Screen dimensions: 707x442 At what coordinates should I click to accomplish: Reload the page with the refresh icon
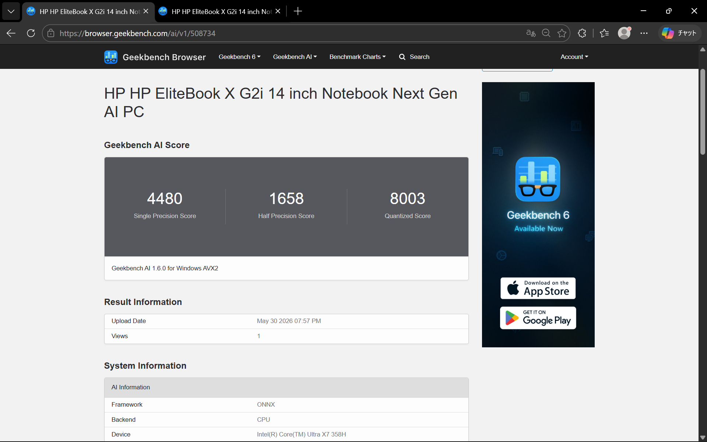[31, 33]
